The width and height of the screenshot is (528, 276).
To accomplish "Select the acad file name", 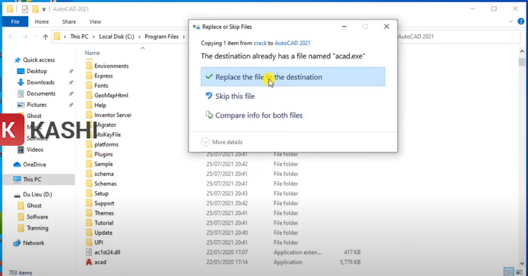I will pyautogui.click(x=100, y=262).
